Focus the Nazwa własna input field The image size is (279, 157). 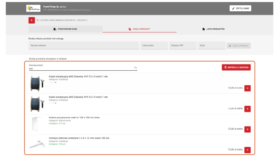tap(84, 46)
